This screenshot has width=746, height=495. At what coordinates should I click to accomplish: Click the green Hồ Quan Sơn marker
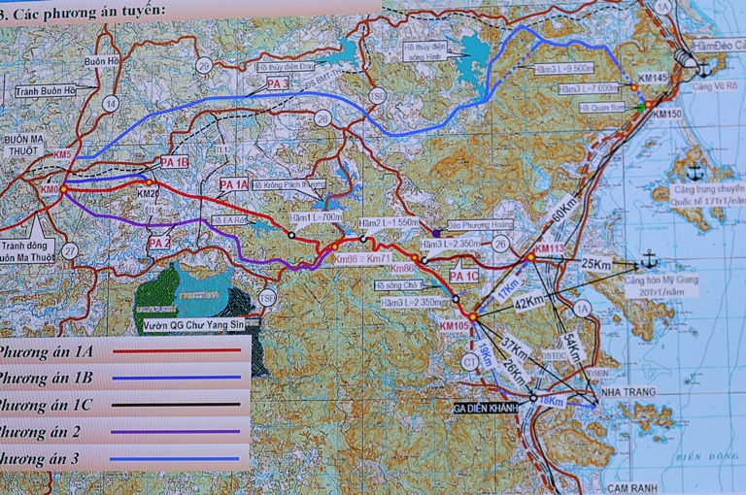tap(639, 107)
